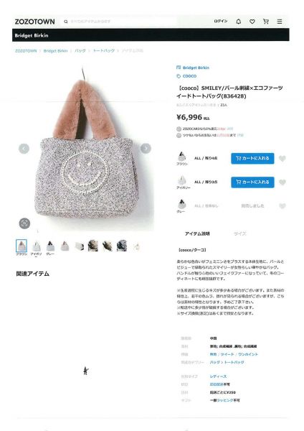Show previous product image arrow

pos(24,149)
